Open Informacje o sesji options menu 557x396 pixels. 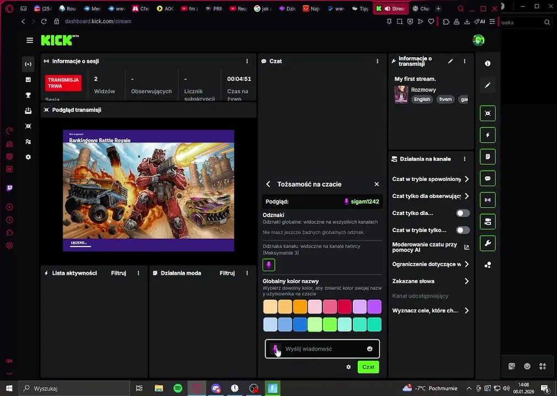click(x=247, y=61)
